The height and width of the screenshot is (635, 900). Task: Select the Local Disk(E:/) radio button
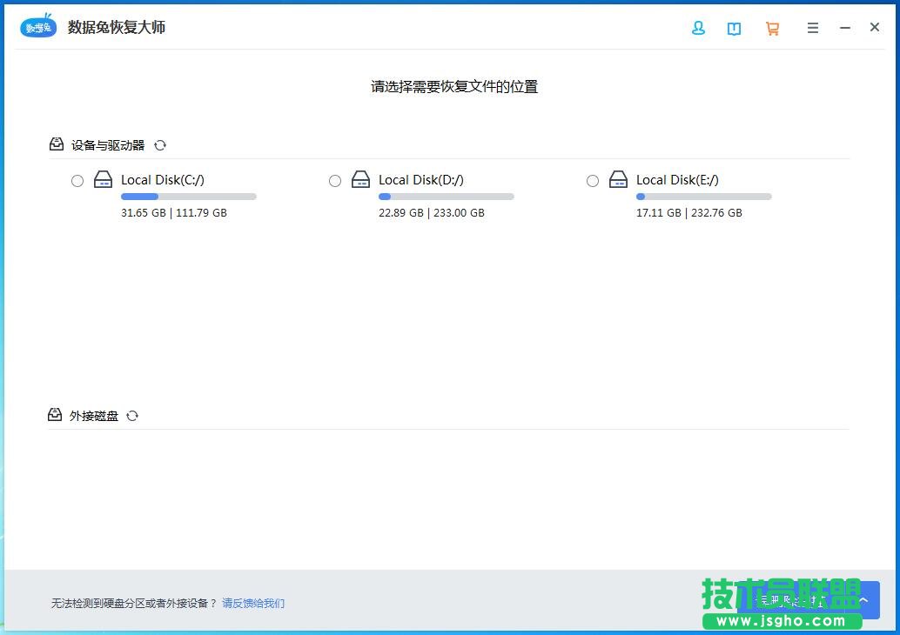click(x=593, y=180)
